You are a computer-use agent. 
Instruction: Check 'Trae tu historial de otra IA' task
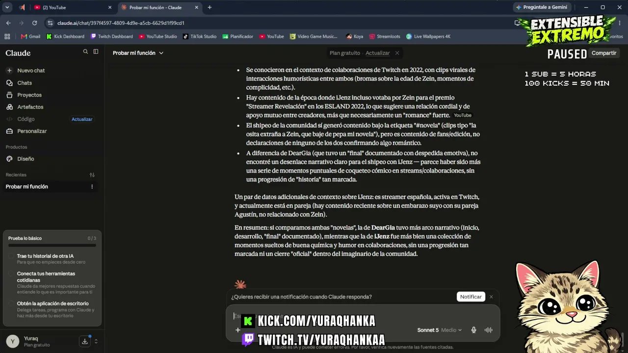click(11, 256)
